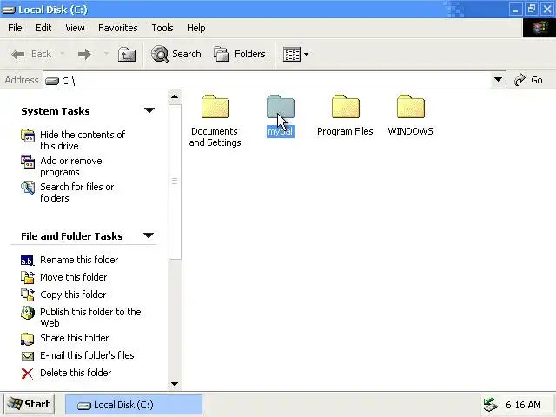Image resolution: width=556 pixels, height=417 pixels.
Task: Click the Publish to Web globe icon
Action: point(28,313)
